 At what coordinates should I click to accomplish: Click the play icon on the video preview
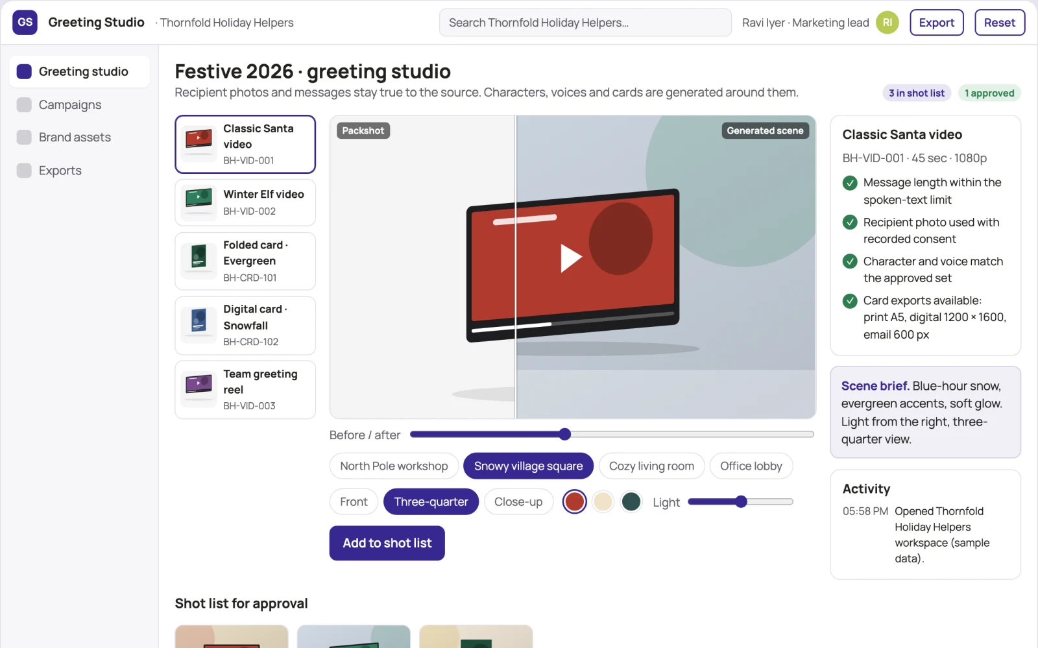point(571,258)
